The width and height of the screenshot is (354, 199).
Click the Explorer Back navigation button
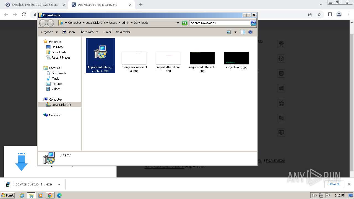pyautogui.click(x=43, y=23)
